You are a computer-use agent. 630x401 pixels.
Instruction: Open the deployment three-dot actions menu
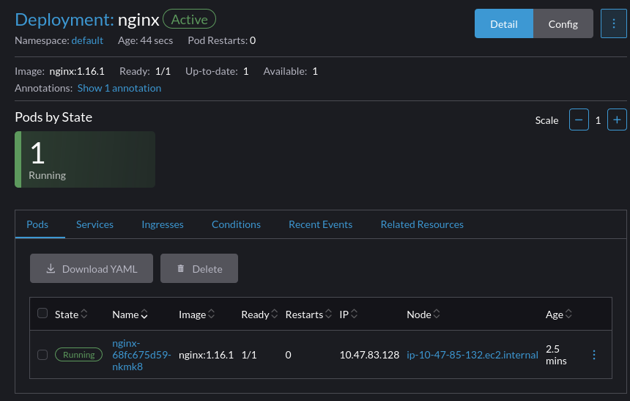point(613,23)
